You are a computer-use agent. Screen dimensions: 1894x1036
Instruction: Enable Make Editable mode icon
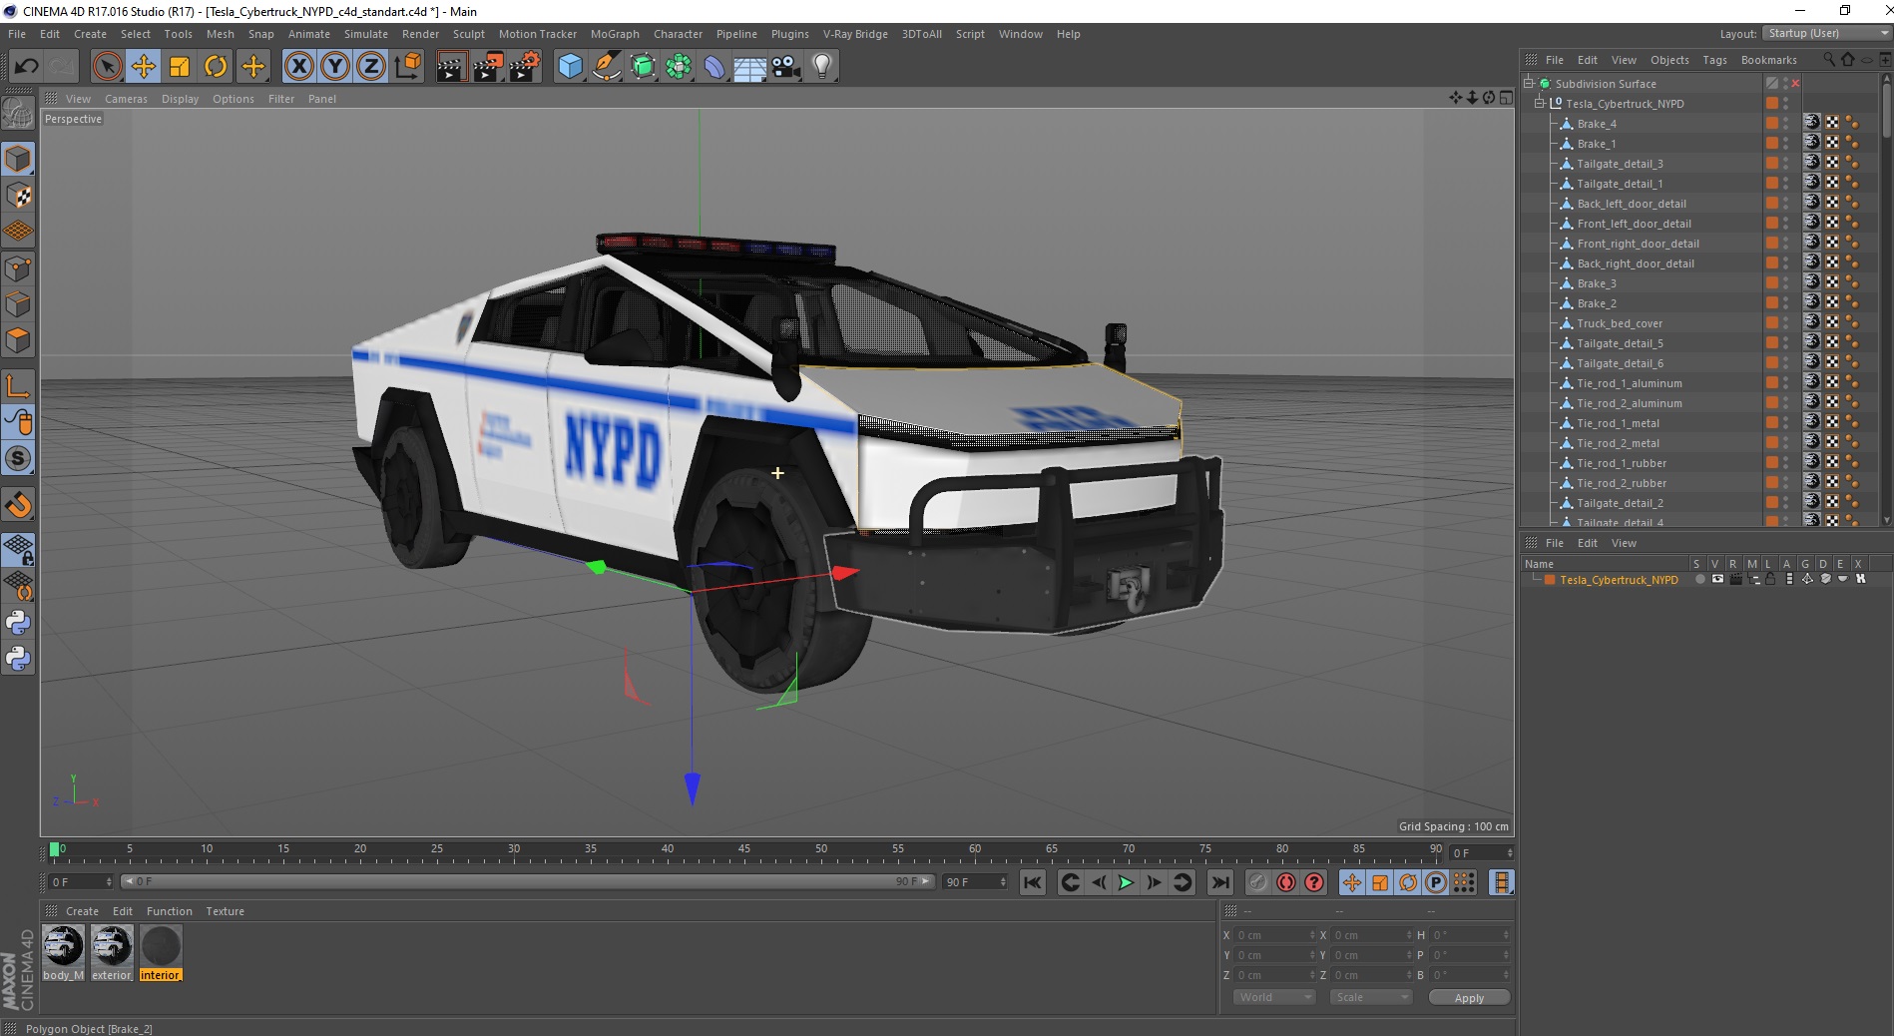click(x=18, y=114)
